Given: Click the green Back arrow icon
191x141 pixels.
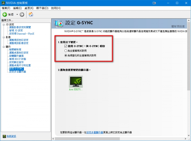Looking at the screenshot, I should (x=5, y=15).
